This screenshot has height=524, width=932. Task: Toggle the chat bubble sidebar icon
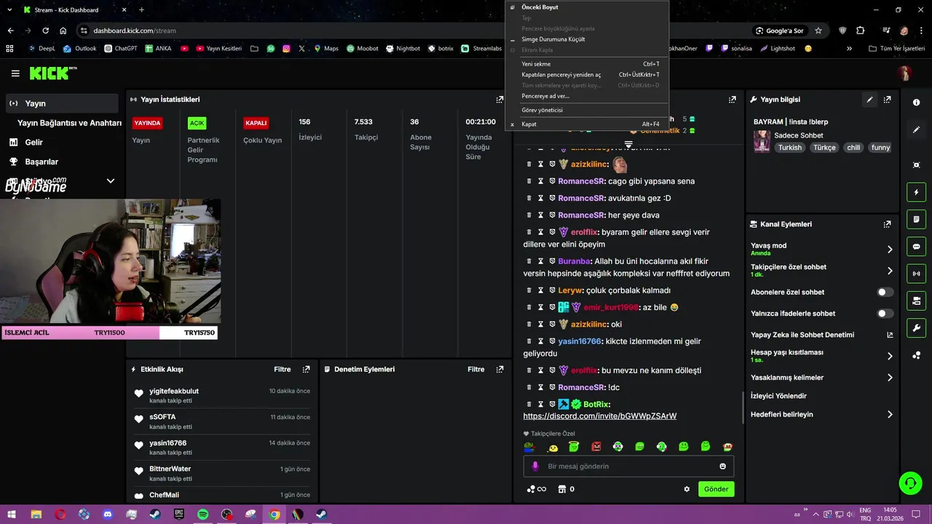[916, 247]
